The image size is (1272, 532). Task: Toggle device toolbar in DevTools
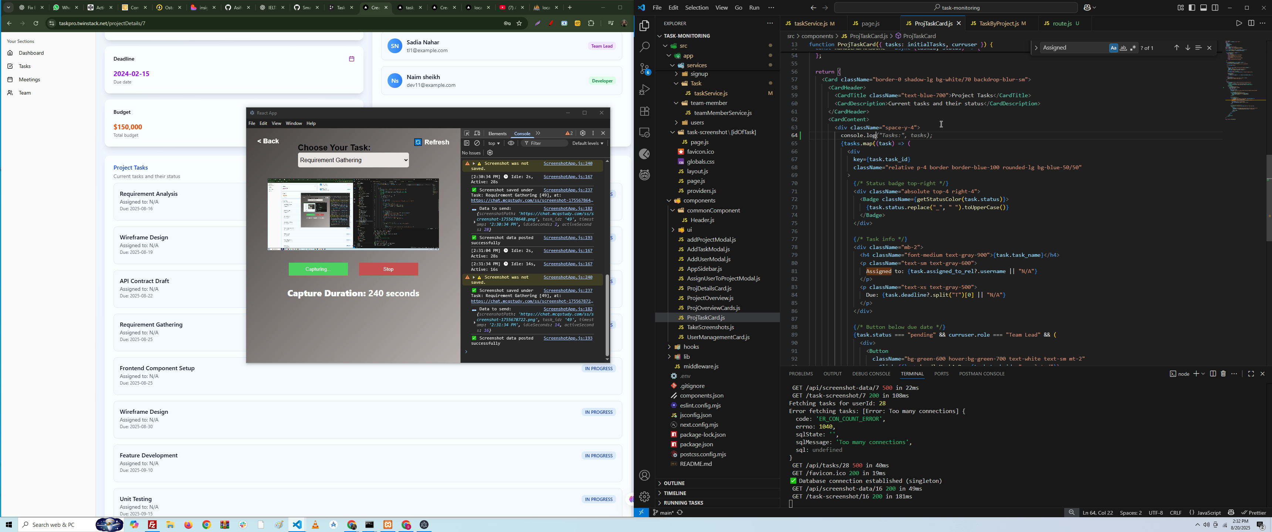tap(477, 133)
